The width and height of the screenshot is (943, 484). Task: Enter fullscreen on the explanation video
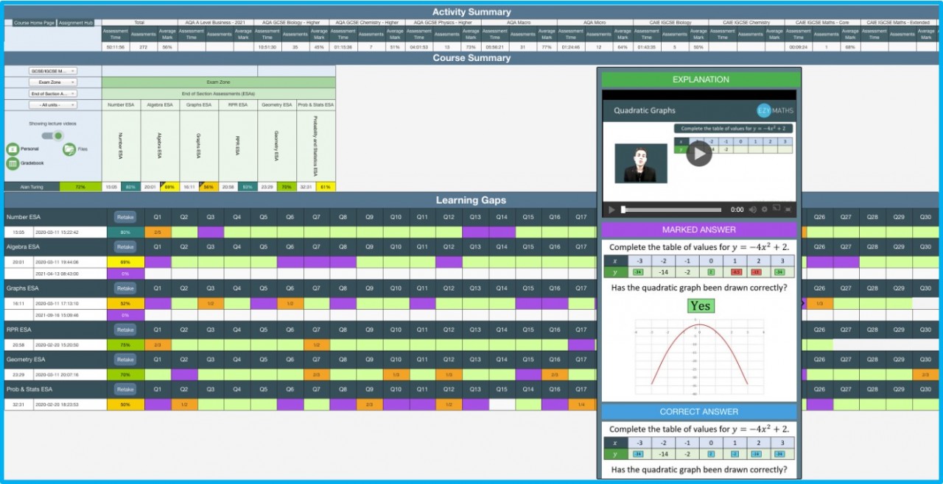point(788,210)
